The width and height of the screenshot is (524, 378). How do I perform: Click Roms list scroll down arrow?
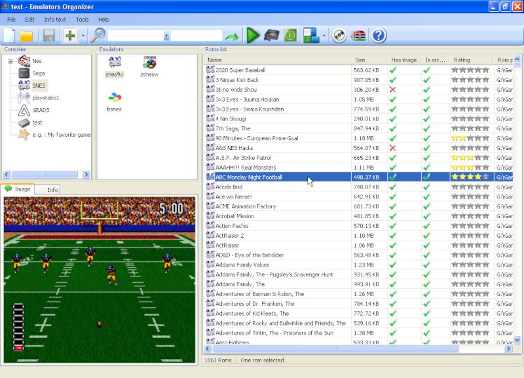[517, 340]
